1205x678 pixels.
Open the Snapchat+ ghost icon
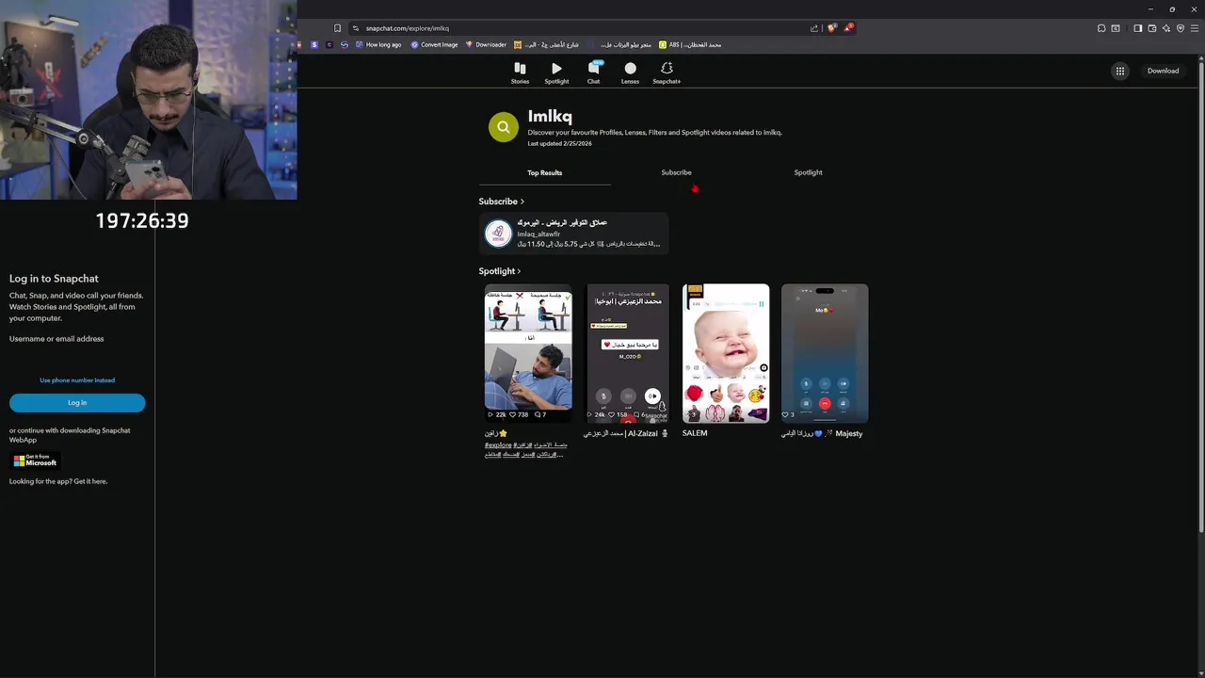point(667,69)
